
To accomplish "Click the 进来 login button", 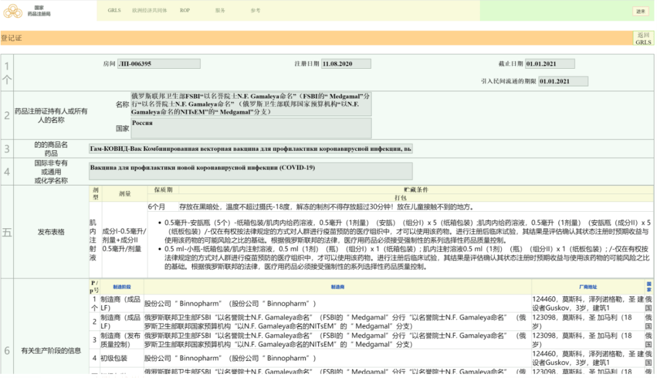I will pos(641,10).
